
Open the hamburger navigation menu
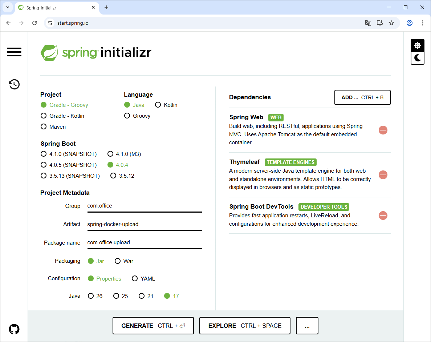(14, 52)
